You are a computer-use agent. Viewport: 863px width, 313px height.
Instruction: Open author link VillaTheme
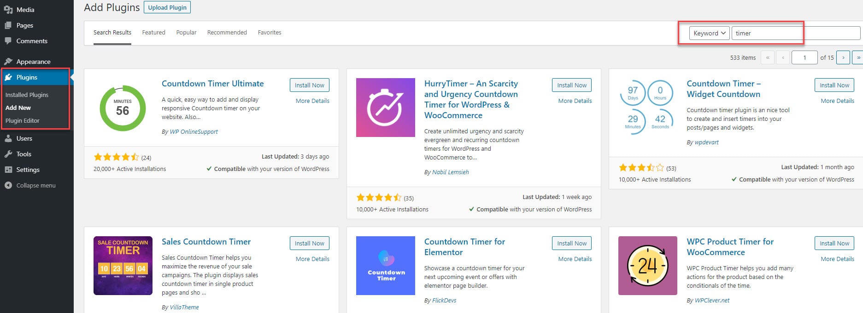[x=184, y=307]
